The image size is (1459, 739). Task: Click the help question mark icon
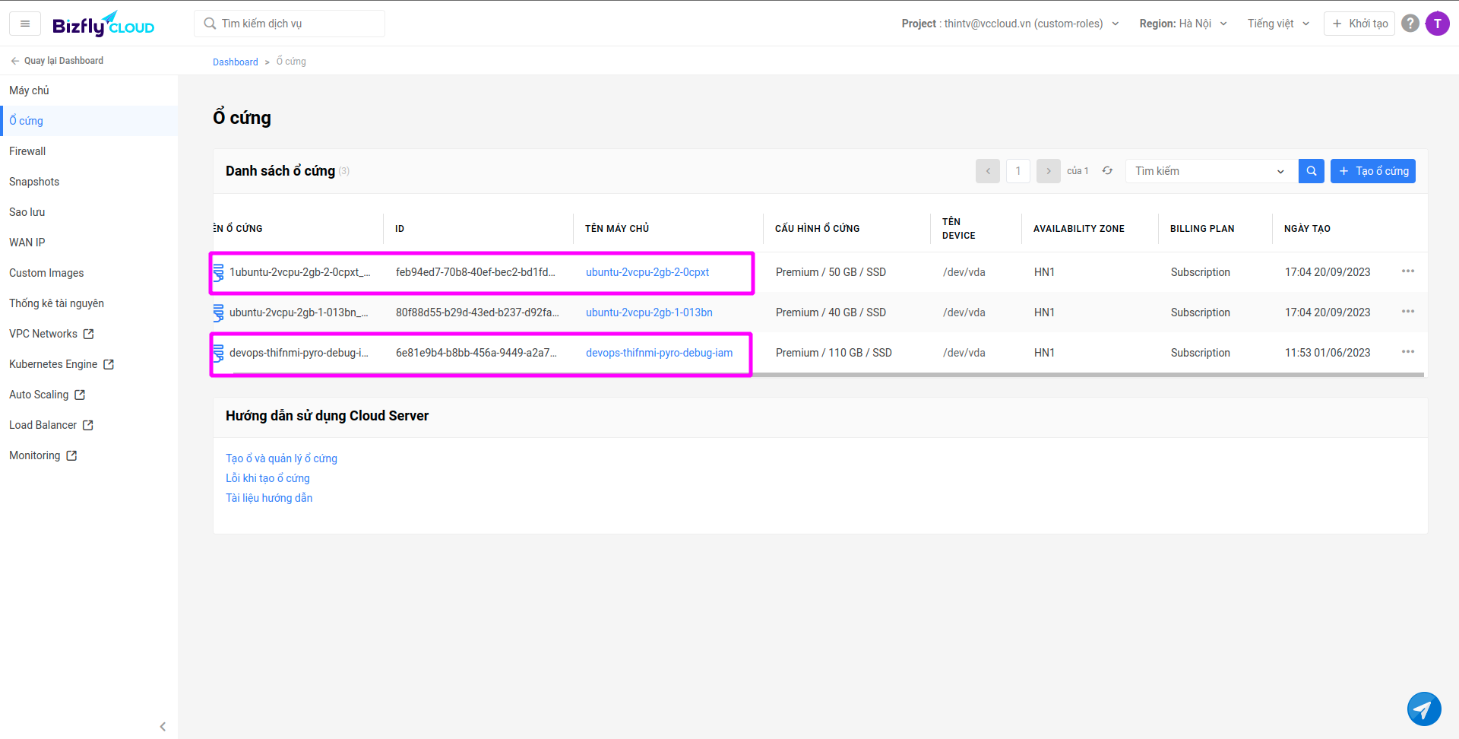click(1410, 24)
